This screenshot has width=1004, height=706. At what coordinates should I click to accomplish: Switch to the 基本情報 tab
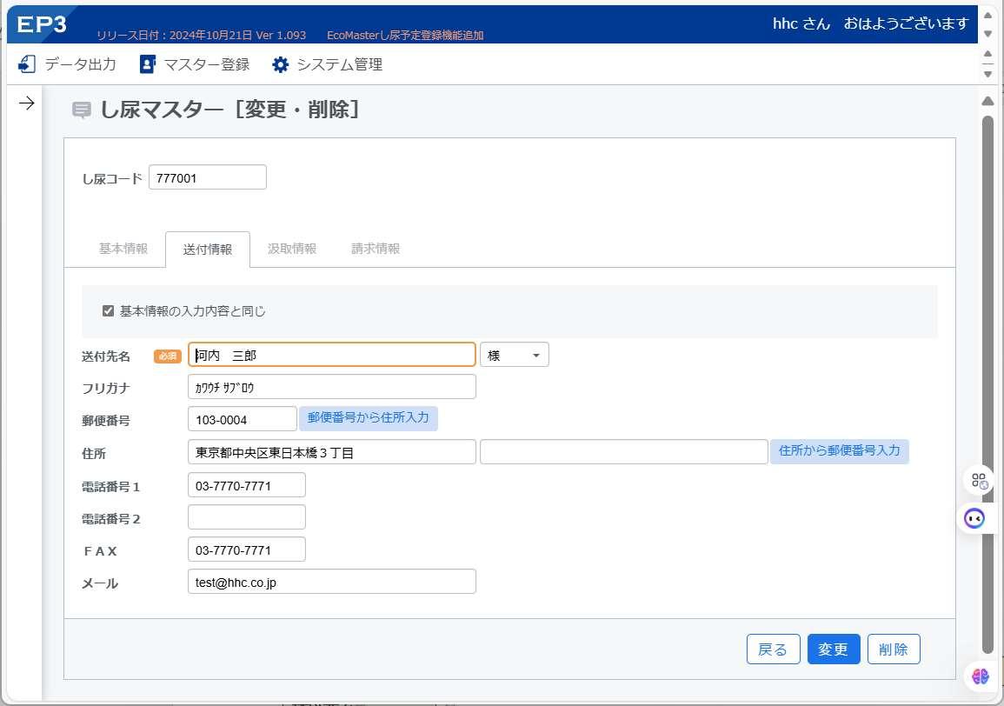123,249
